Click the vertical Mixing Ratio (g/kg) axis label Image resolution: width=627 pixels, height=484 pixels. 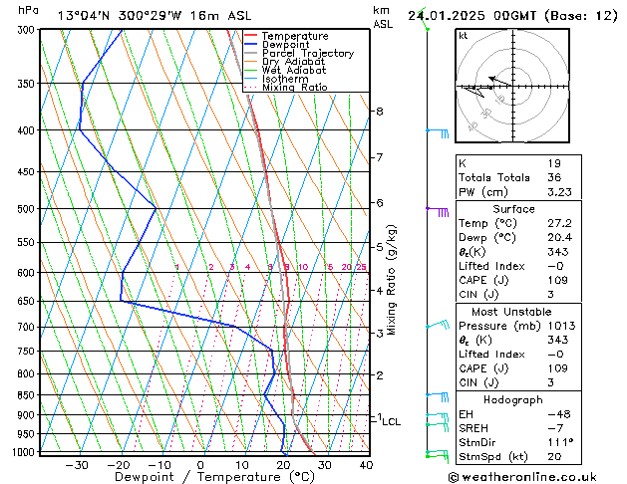click(x=391, y=280)
